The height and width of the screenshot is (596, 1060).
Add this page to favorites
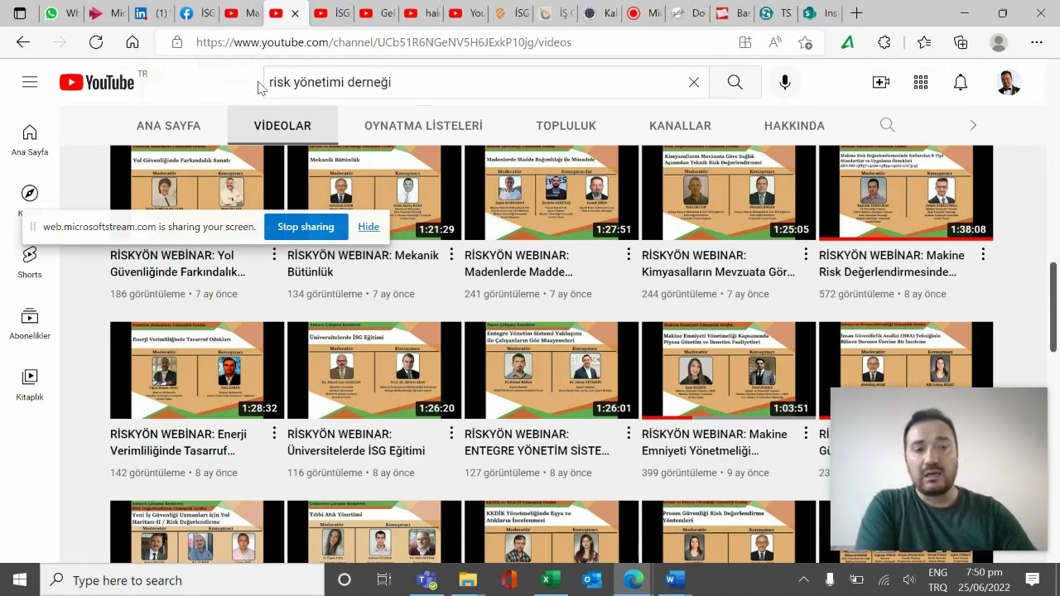tap(805, 42)
